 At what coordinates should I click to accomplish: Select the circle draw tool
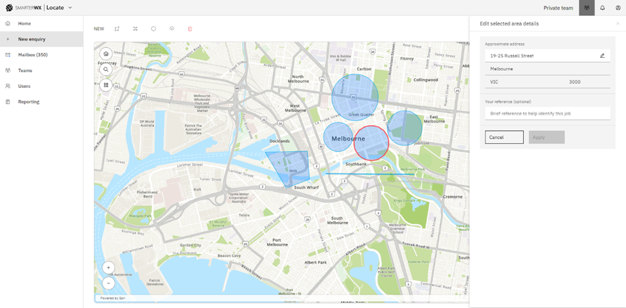click(x=153, y=29)
